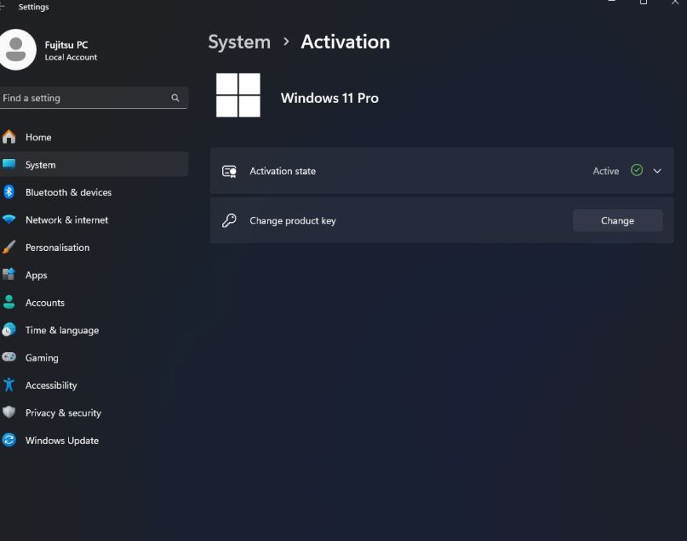
Task: Open Gaming settings
Action: [93, 358]
